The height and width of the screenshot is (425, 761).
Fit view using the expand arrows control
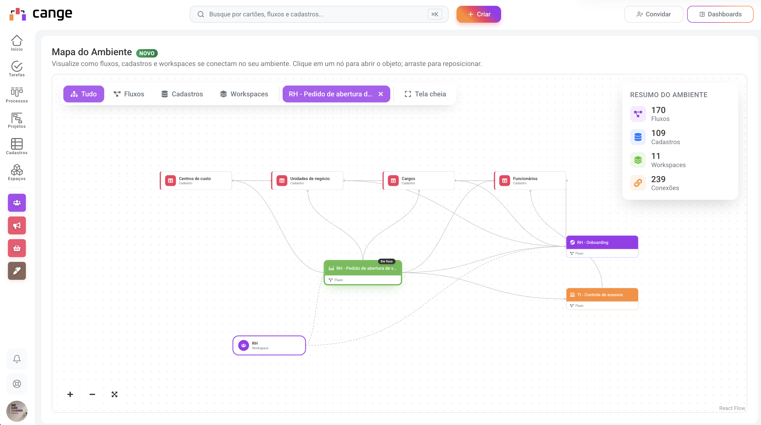(x=114, y=394)
